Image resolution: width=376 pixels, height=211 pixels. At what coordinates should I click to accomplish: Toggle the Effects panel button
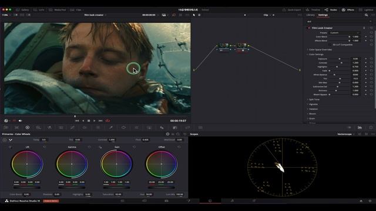coord(348,10)
